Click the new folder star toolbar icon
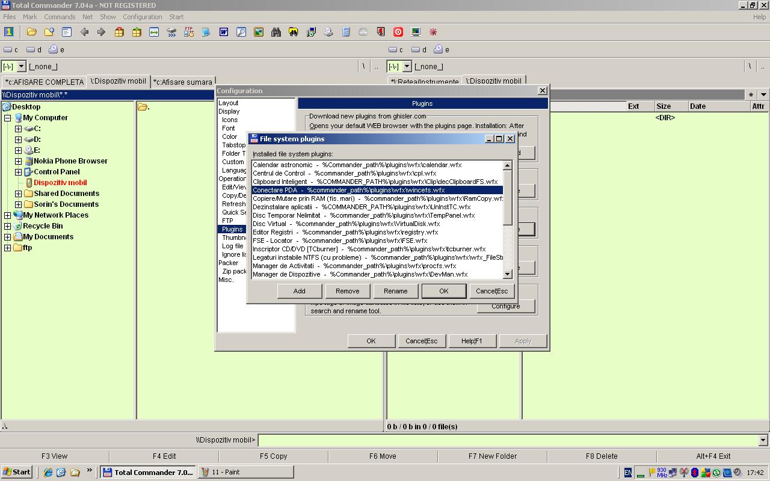Image resolution: width=770 pixels, height=481 pixels. (49, 32)
